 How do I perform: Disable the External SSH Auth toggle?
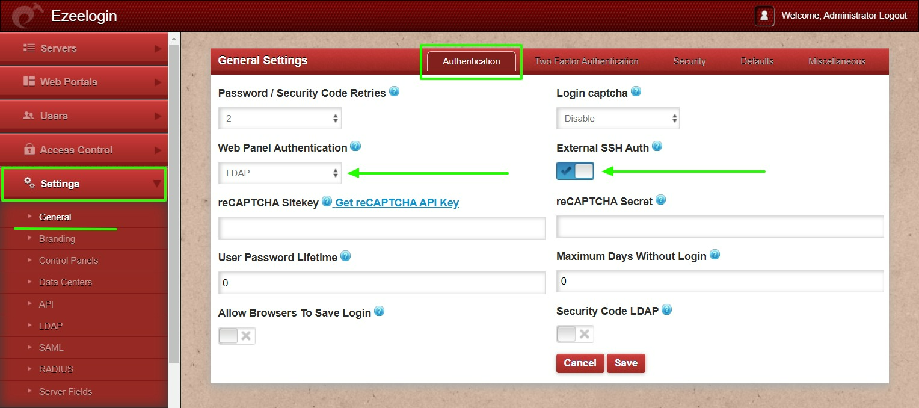click(x=575, y=171)
